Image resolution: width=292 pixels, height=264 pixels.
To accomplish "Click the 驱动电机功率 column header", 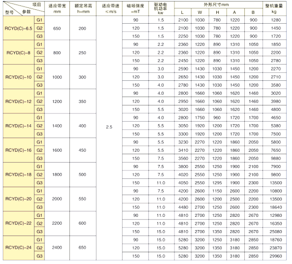I will click(161, 8).
